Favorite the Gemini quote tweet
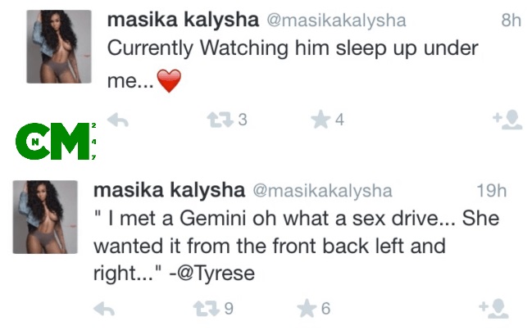 (306, 309)
